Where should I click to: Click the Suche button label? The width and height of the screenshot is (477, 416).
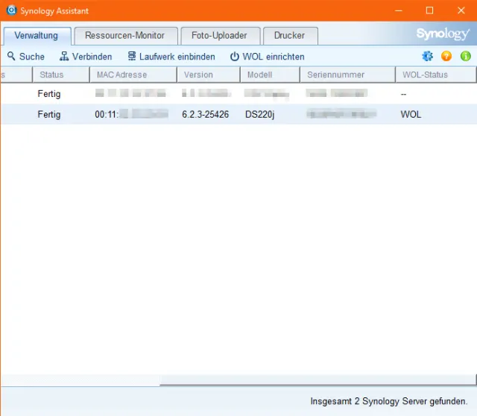point(31,57)
